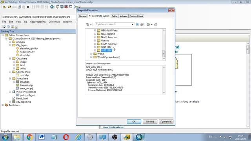The height and width of the screenshot is (141, 251).
Task: Switch to the General tab
Action: pos(83,16)
